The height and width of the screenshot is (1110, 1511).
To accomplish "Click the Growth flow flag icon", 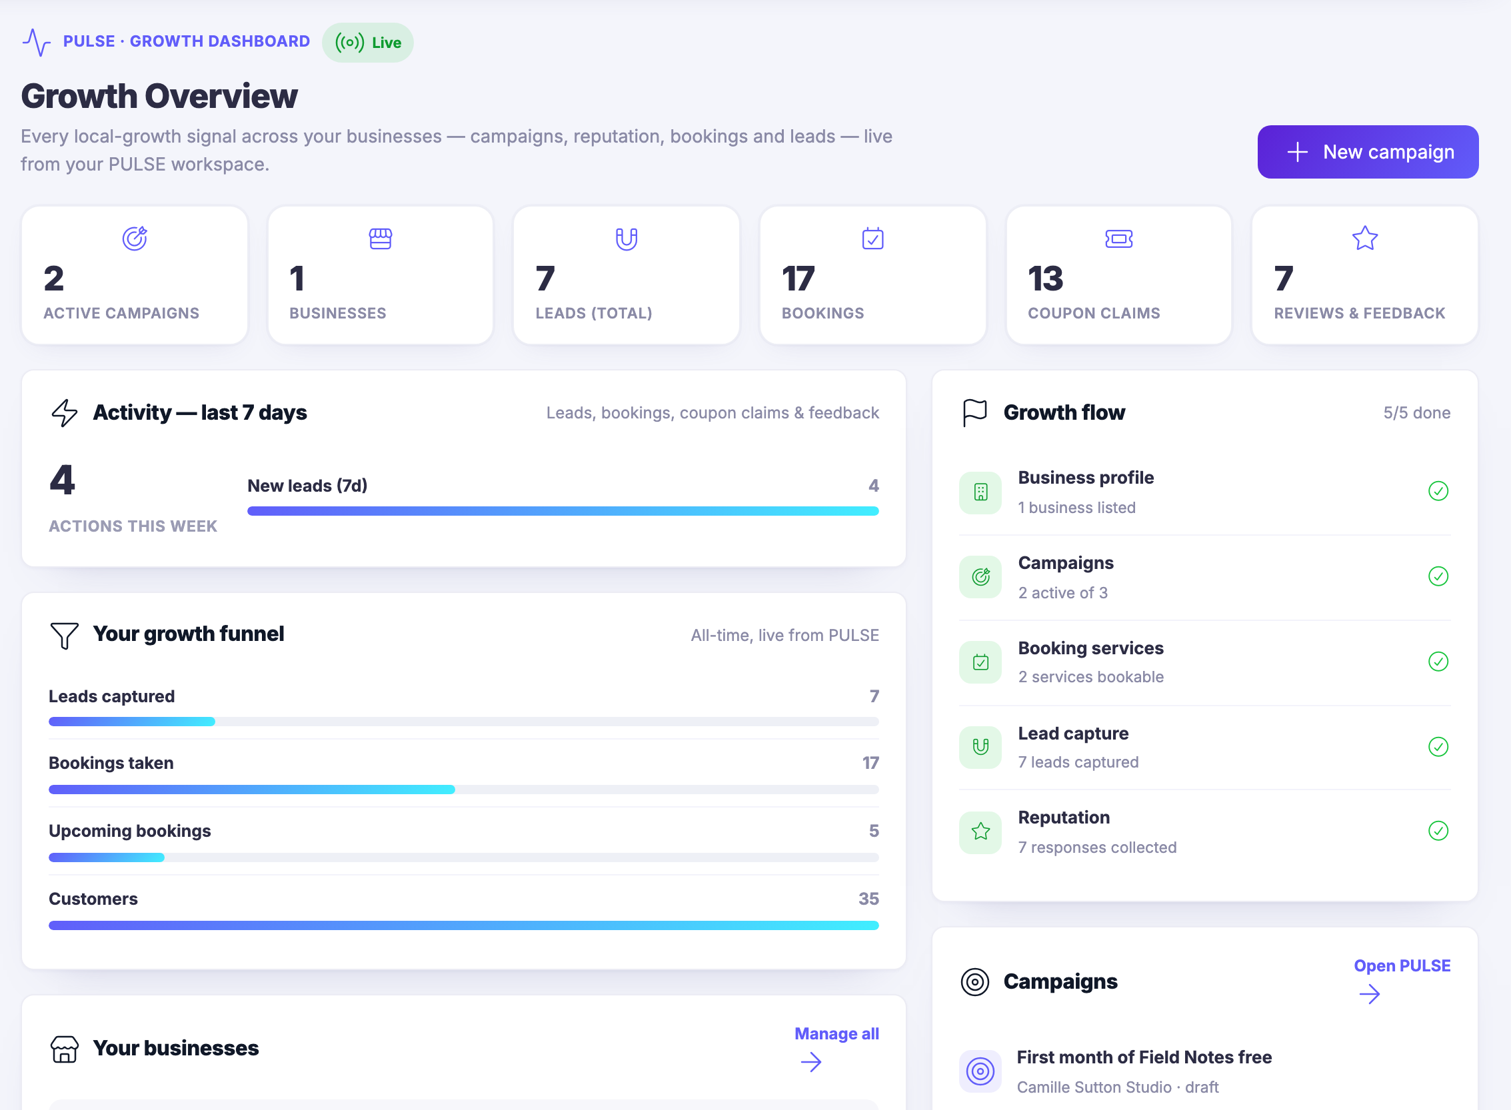I will 974,412.
